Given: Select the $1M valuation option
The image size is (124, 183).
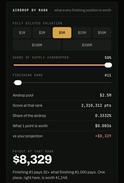Looking at the screenshot, I should (22, 33).
